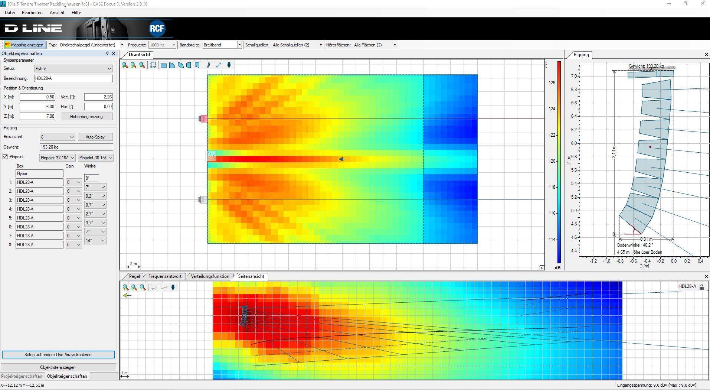This screenshot has height=390, width=710.
Task: Open the Bandbreite Breitband dropdown
Action: (239, 45)
